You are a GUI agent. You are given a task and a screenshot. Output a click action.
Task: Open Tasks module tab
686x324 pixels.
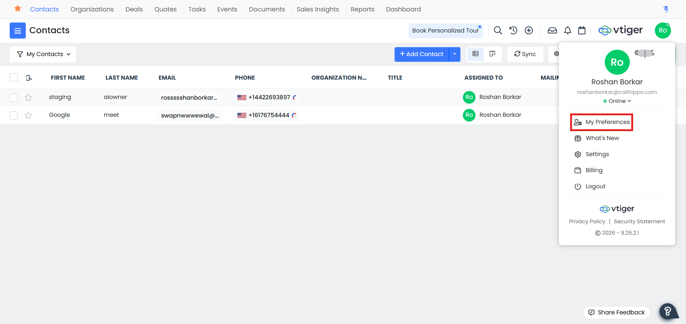[x=197, y=9]
